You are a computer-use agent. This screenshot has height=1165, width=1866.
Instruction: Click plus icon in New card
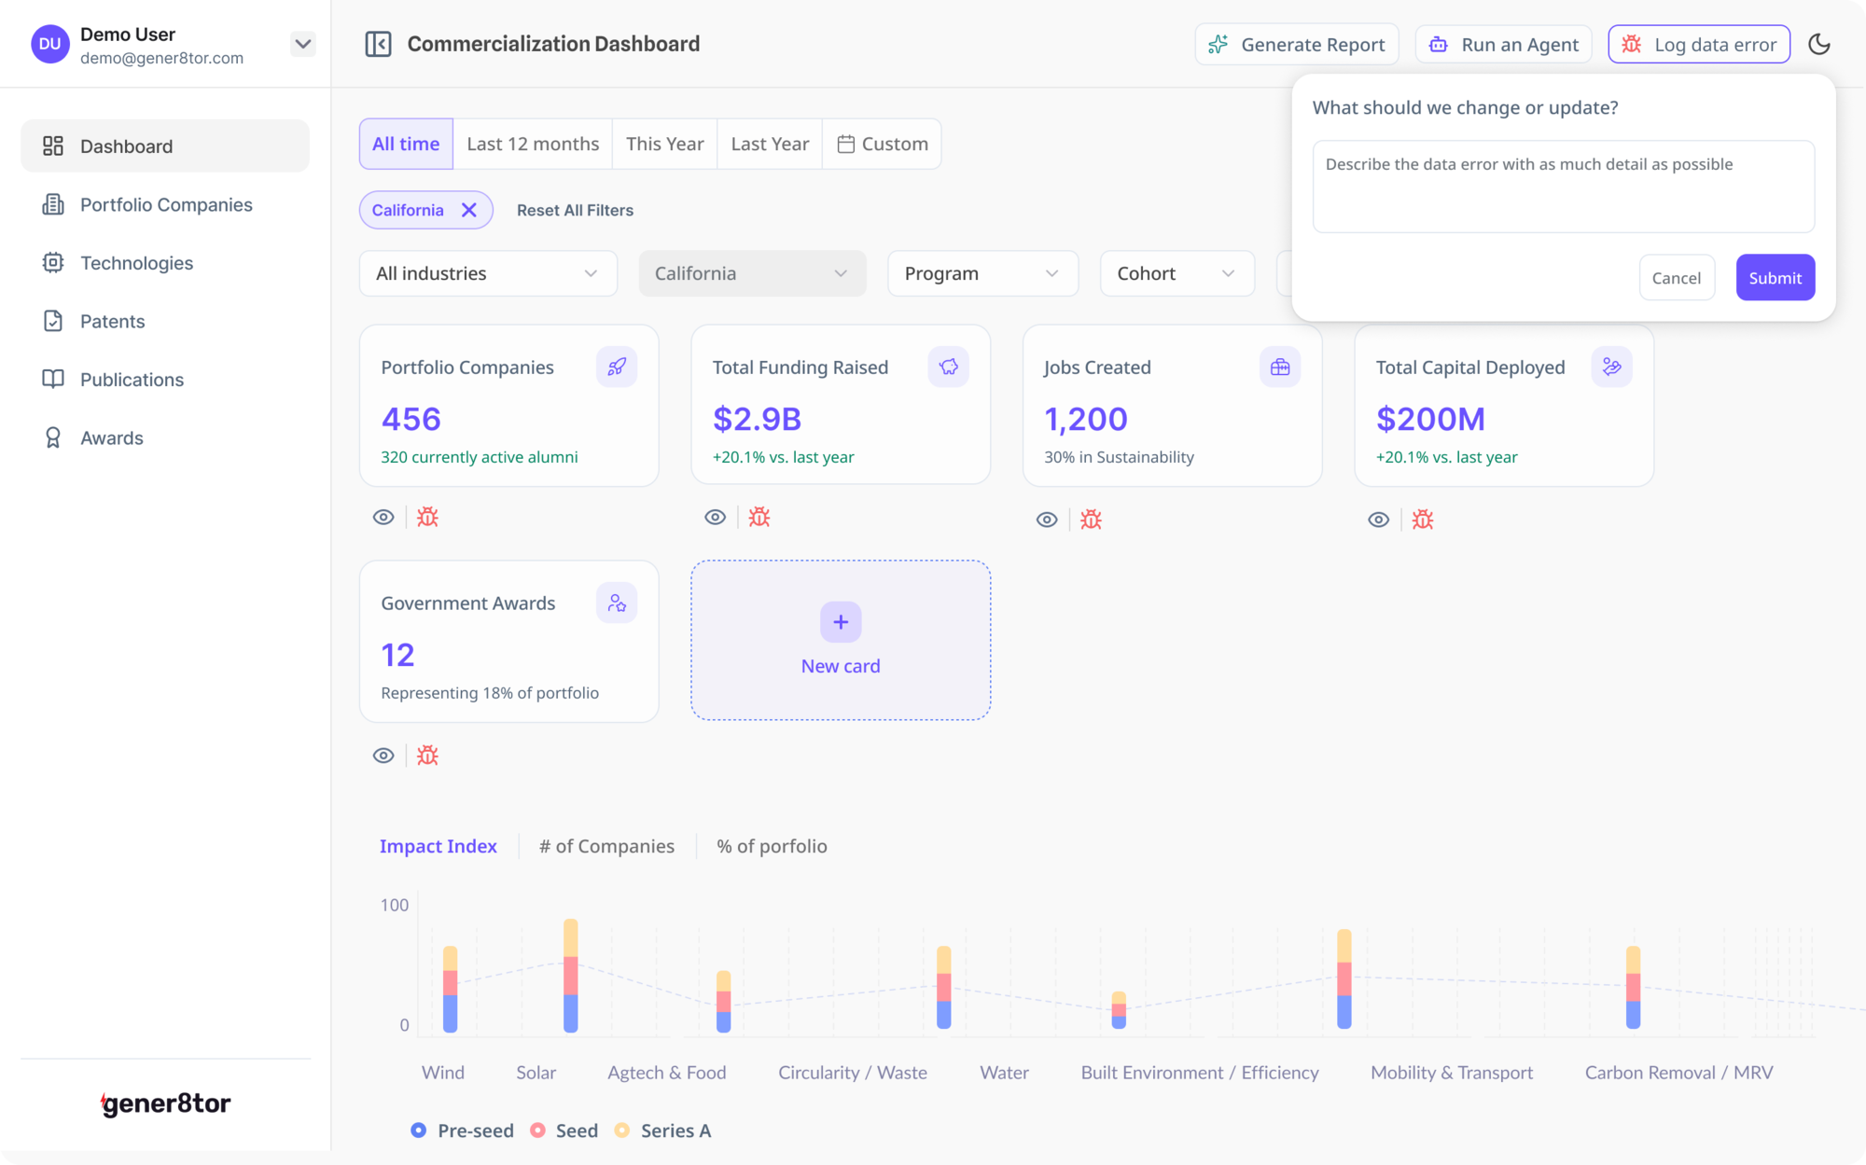click(x=841, y=622)
